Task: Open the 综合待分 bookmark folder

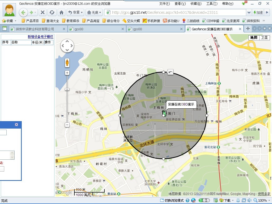Action: tap(111, 21)
